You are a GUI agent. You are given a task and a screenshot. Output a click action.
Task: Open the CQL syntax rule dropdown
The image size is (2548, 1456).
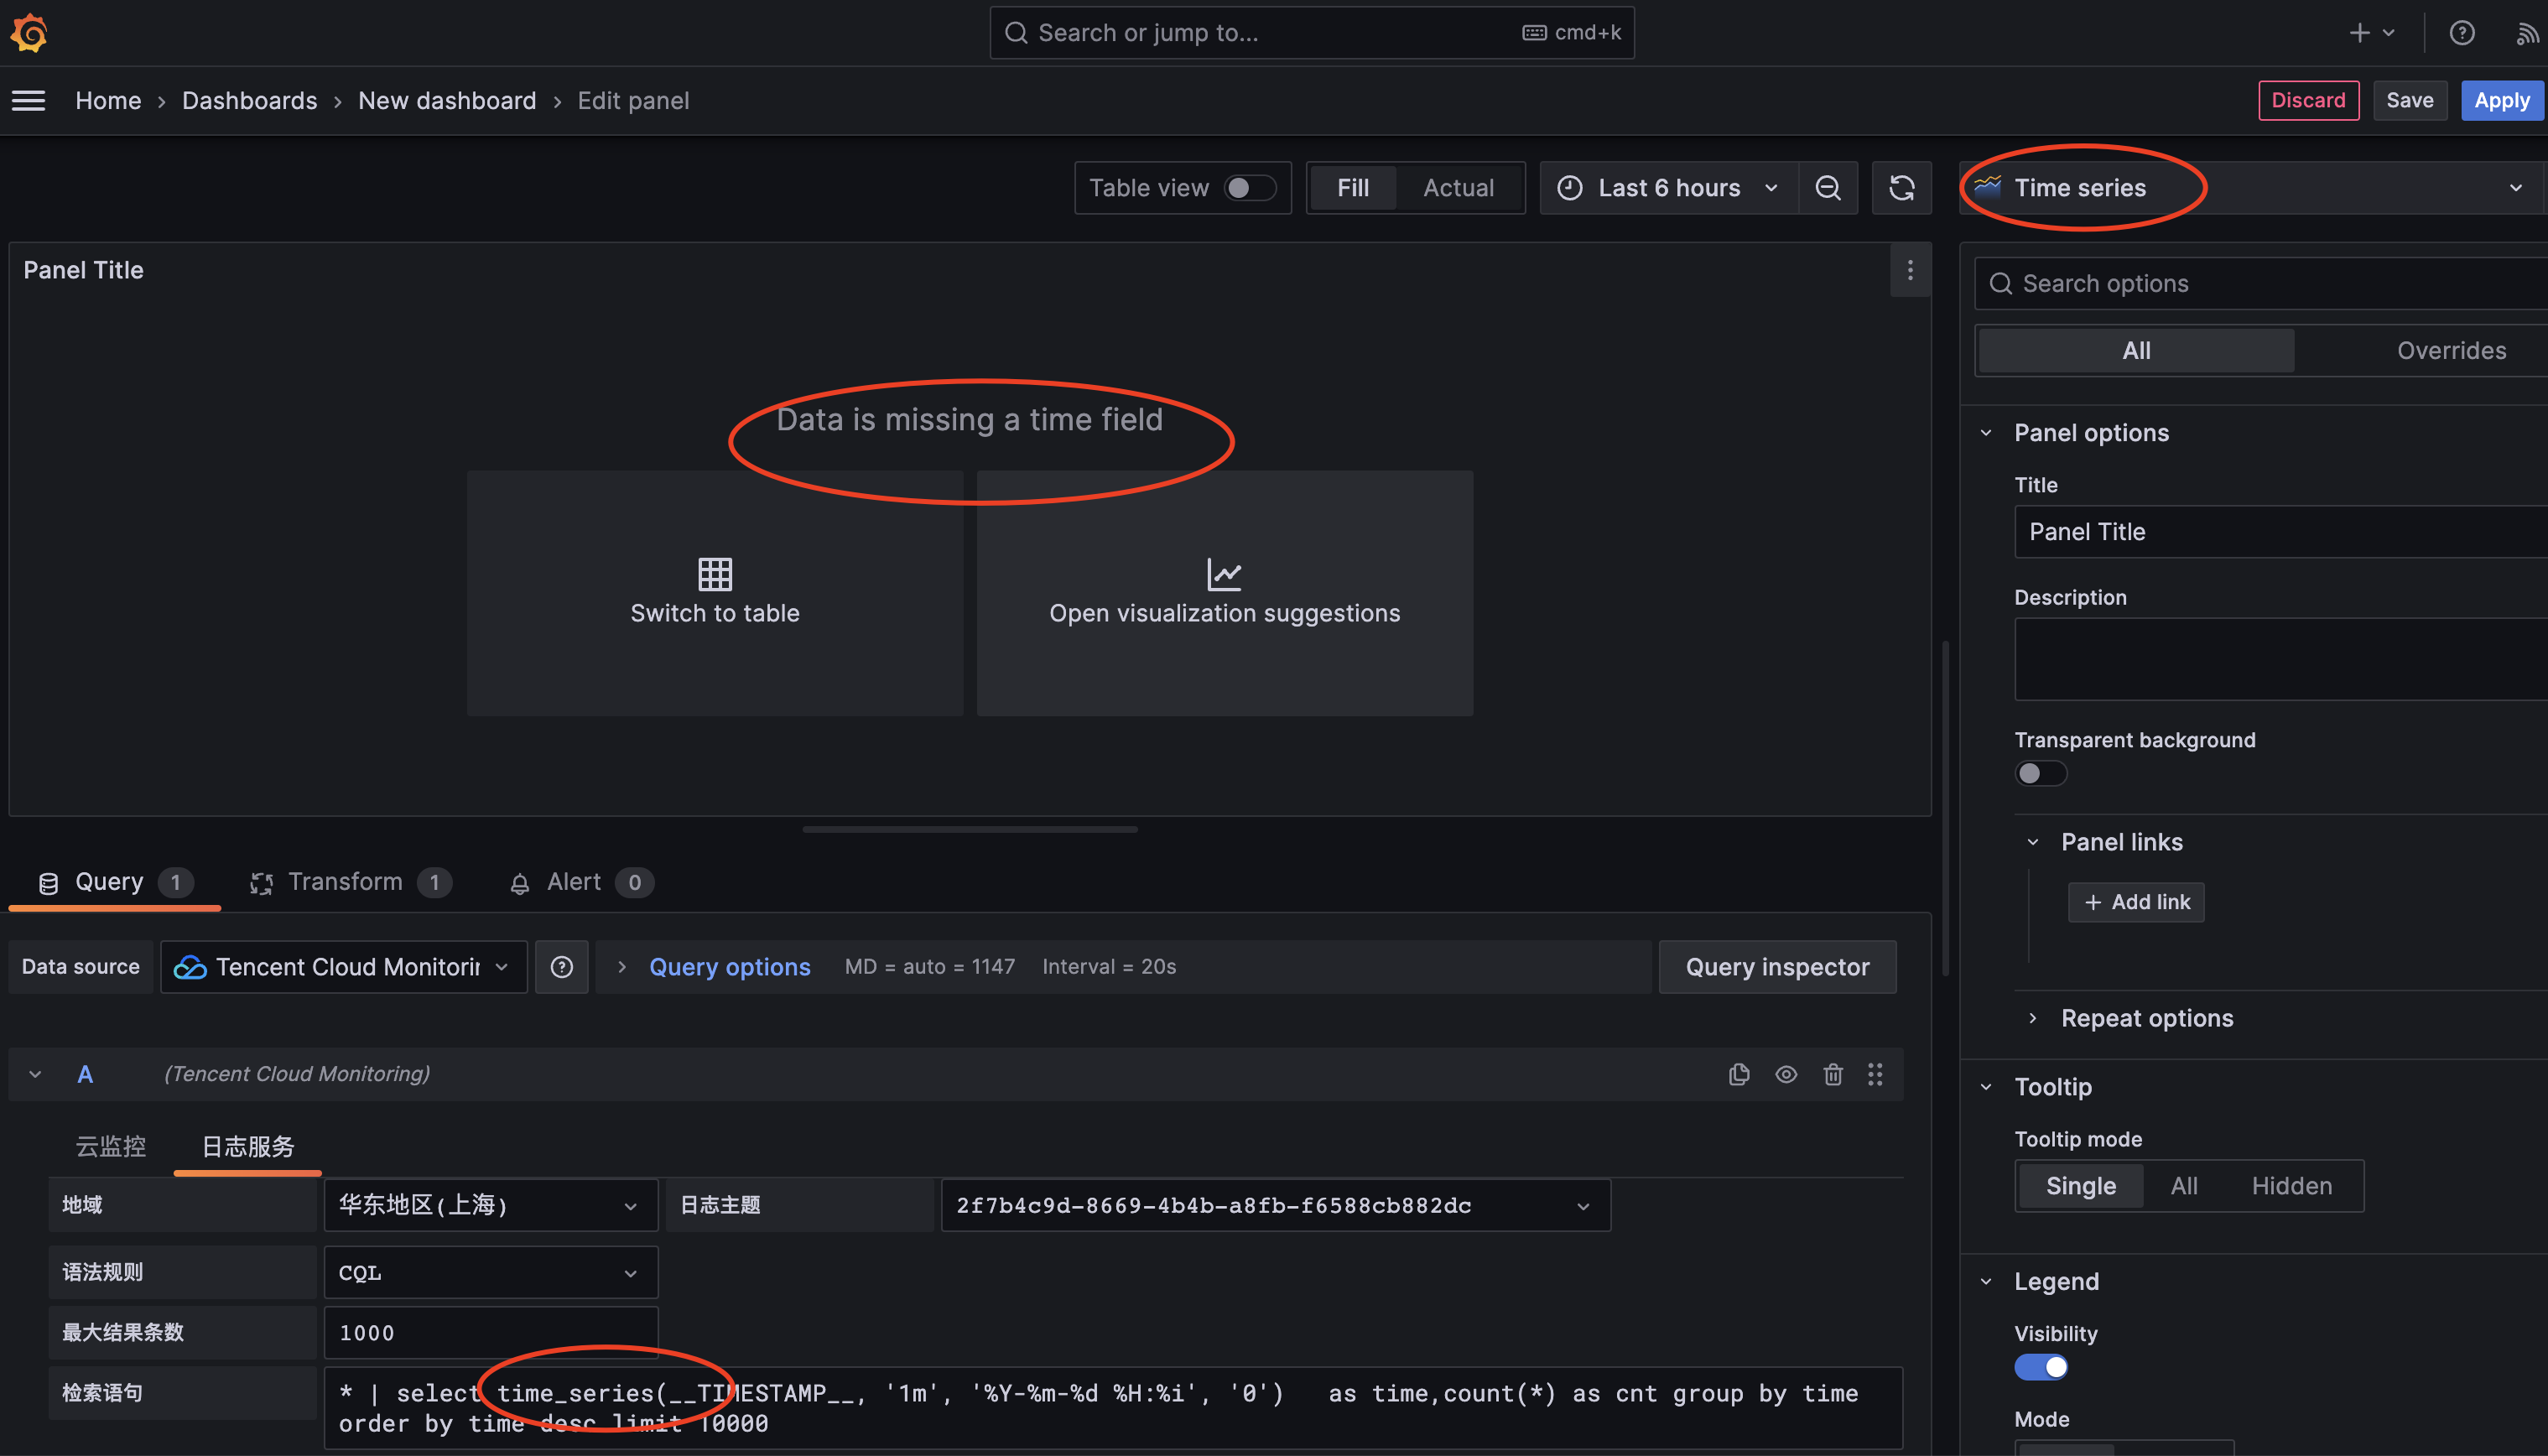coord(490,1272)
